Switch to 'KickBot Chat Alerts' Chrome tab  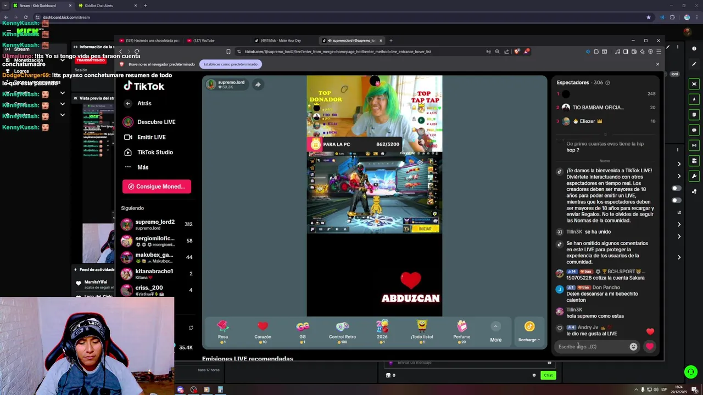107,5
